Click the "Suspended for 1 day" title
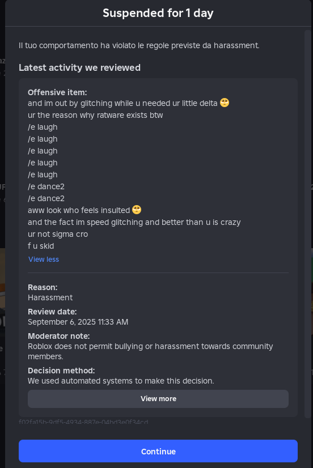The width and height of the screenshot is (313, 468). pos(158,13)
